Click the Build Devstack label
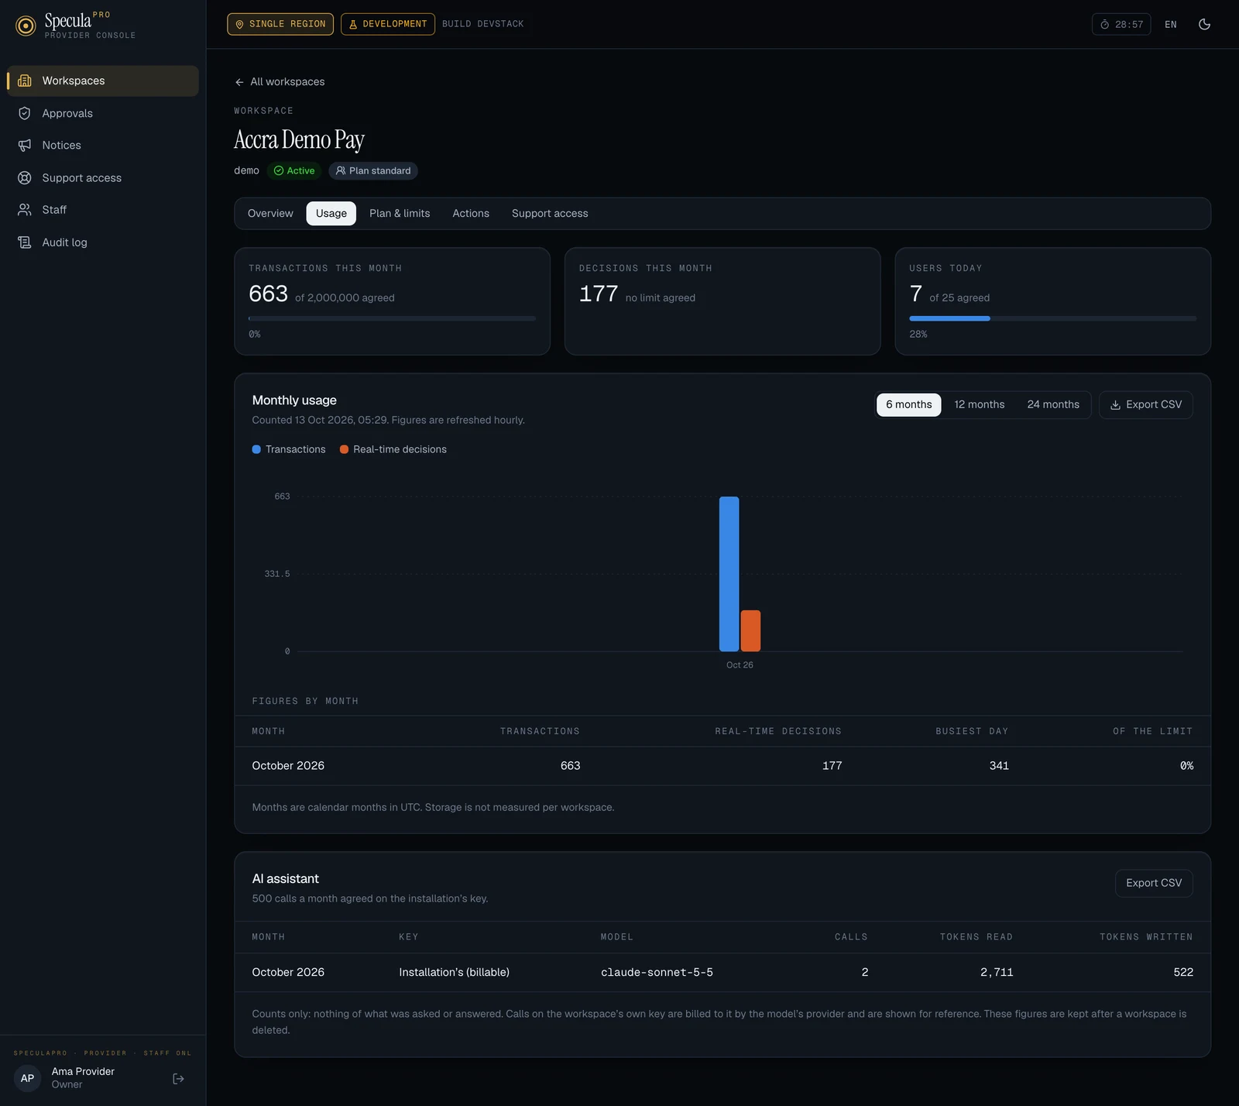This screenshot has height=1106, width=1239. (x=483, y=24)
